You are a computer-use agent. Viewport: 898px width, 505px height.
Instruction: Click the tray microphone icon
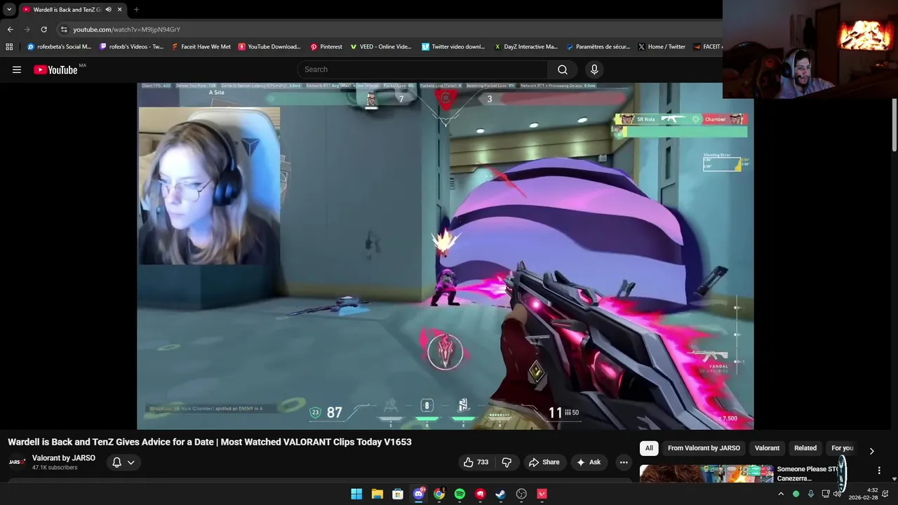click(x=810, y=494)
